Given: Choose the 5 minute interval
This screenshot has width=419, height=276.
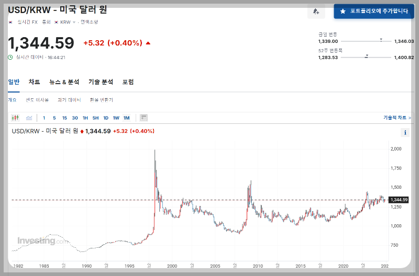Looking at the screenshot, I should [x=54, y=118].
